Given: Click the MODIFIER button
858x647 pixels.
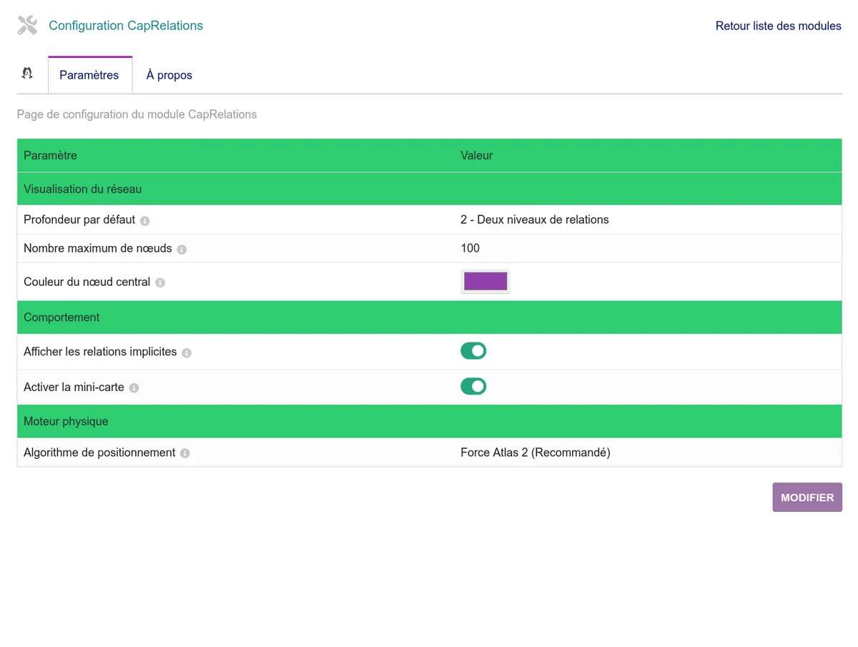Looking at the screenshot, I should point(807,498).
